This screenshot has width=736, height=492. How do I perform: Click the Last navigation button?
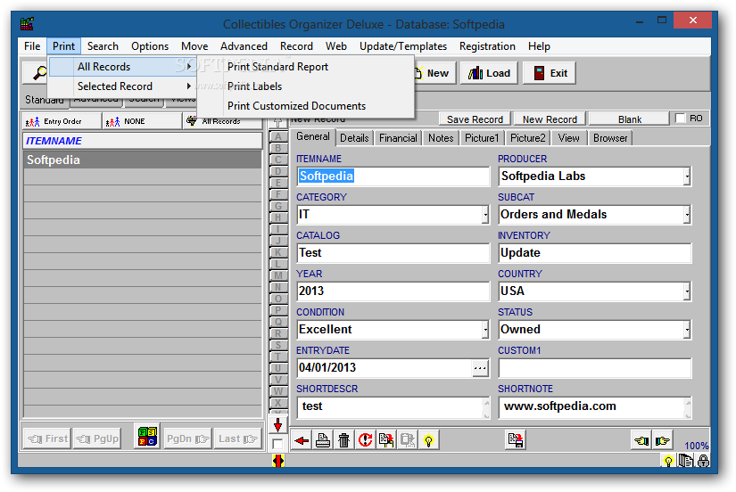[x=237, y=439]
